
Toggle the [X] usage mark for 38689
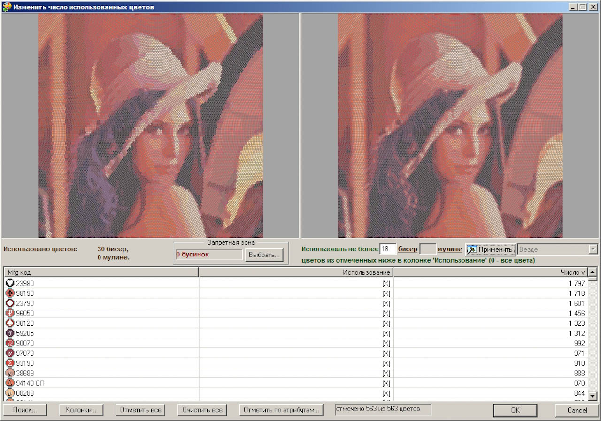point(386,374)
